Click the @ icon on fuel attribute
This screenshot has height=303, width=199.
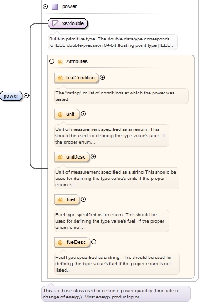pyautogui.click(x=60, y=199)
